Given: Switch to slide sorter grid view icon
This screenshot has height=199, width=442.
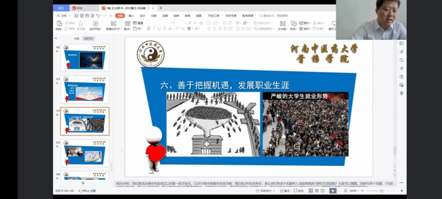Looking at the screenshot, I should tap(317, 191).
